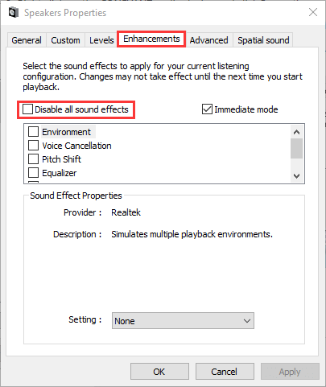
Task: Uncheck Immediate mode
Action: [x=207, y=109]
